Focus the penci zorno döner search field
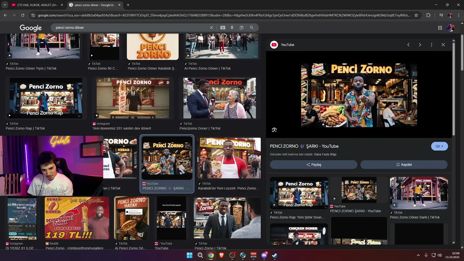The height and width of the screenshot is (261, 464). click(x=130, y=28)
